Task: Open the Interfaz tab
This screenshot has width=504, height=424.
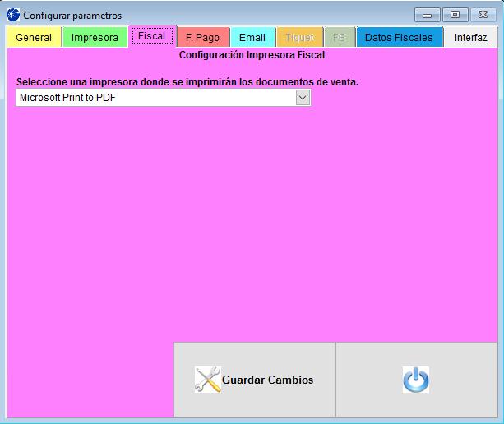Action: pos(470,38)
